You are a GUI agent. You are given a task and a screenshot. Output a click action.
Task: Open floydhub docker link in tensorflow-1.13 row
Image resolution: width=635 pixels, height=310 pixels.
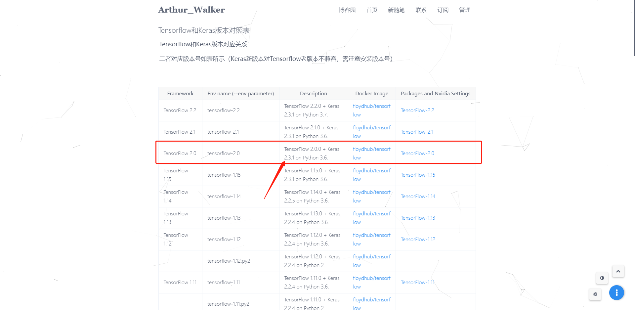[x=372, y=218]
